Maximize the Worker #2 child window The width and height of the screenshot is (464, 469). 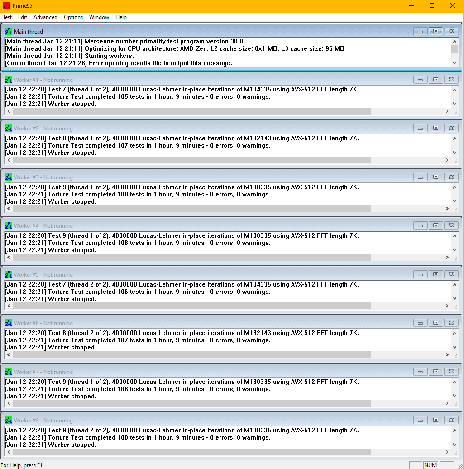(435, 128)
